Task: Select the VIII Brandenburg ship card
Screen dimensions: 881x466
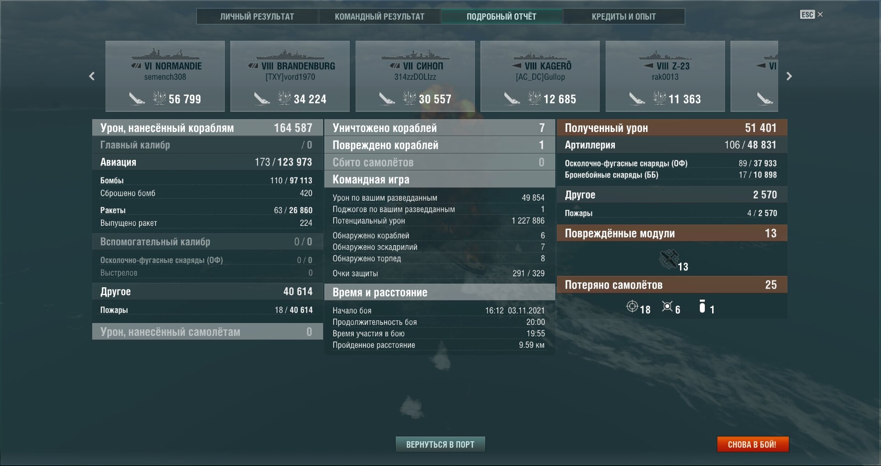Action: coord(290,76)
